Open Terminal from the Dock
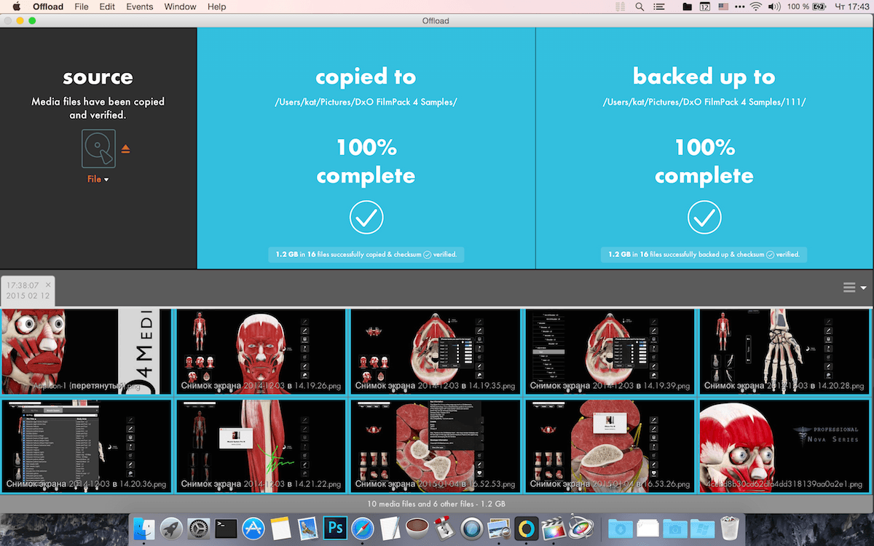This screenshot has width=874, height=546. [226, 528]
